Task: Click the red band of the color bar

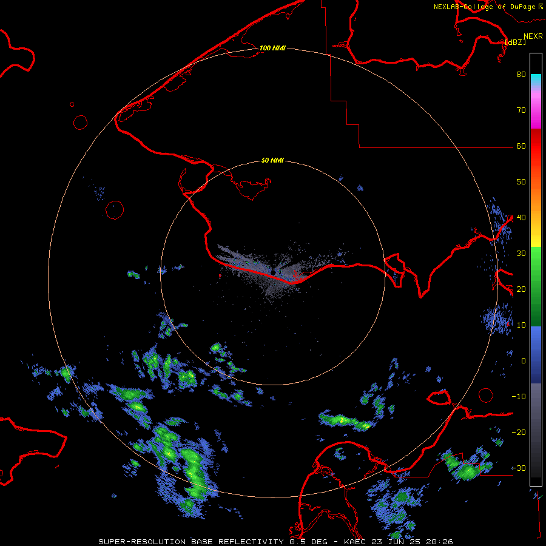Action: 536,146
